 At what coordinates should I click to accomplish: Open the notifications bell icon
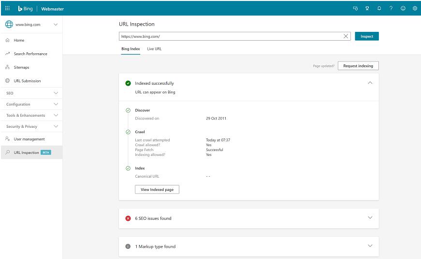pos(379,8)
